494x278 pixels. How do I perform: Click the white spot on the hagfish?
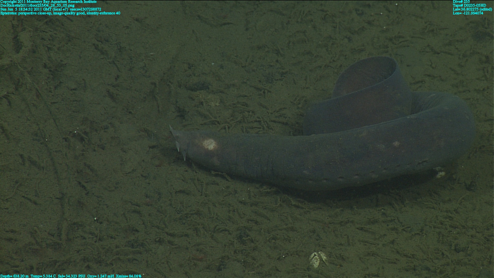(x=209, y=144)
